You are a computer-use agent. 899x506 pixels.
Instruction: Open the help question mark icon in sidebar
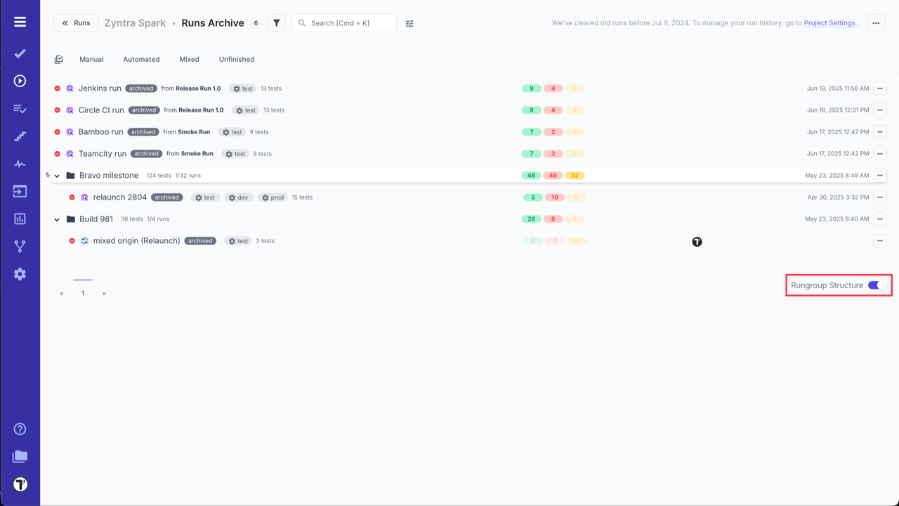(x=20, y=429)
